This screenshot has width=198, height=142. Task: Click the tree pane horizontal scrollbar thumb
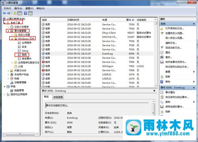20,134
